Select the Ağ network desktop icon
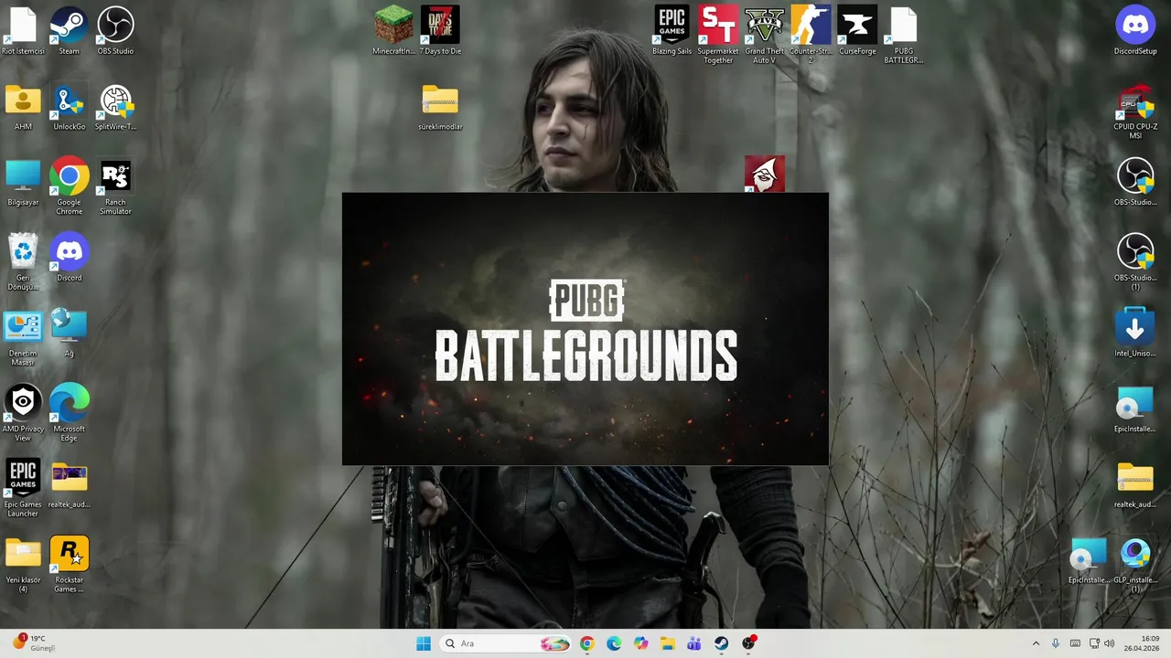 coord(69,334)
